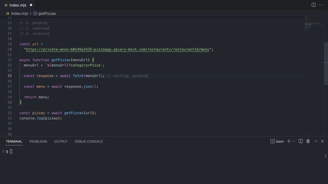Viewport: 328px width, 184px height.
Task: Click the bash terminal profile label
Action: tap(280, 142)
